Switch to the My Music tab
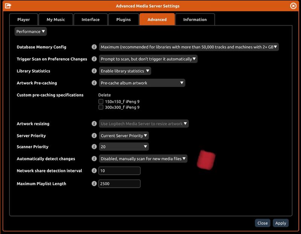 56,20
